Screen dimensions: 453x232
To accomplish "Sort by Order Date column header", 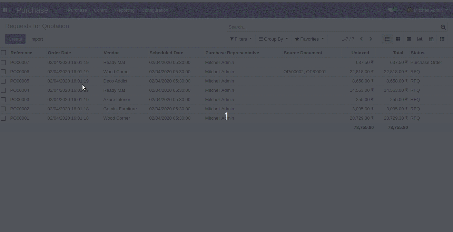I will click(x=59, y=53).
